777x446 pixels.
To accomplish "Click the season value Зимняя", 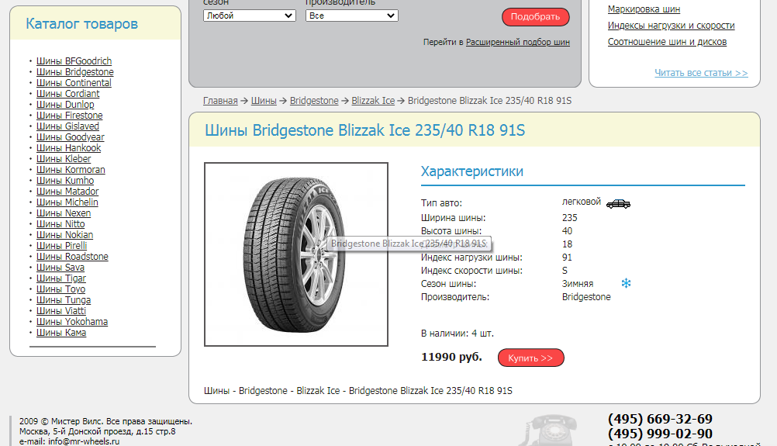I will coord(577,284).
